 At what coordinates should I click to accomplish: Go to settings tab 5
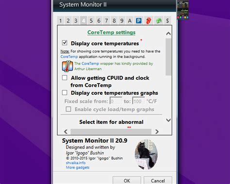[x=91, y=20]
